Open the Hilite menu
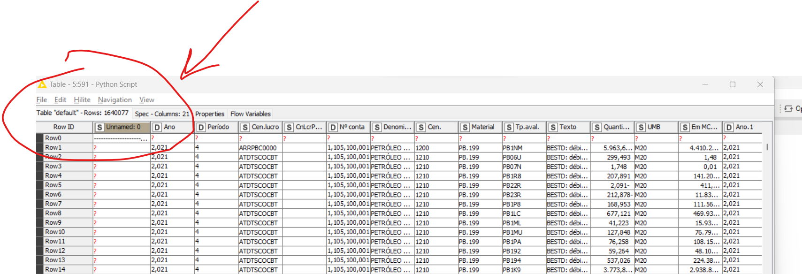 tap(82, 100)
